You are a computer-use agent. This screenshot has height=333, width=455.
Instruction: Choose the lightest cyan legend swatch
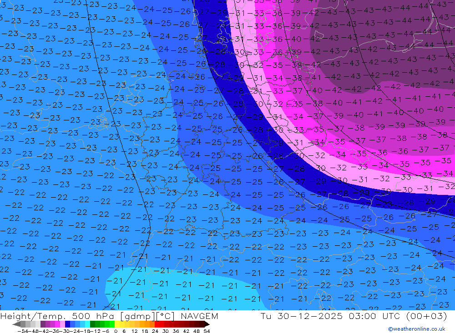[x=87, y=324]
